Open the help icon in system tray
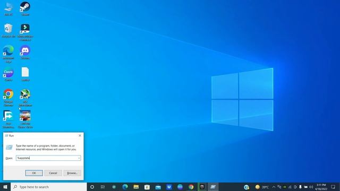This screenshot has height=191, width=340. coord(246,187)
